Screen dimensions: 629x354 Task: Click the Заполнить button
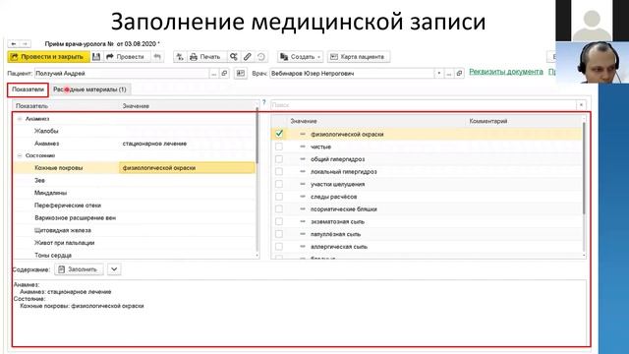(x=79, y=269)
